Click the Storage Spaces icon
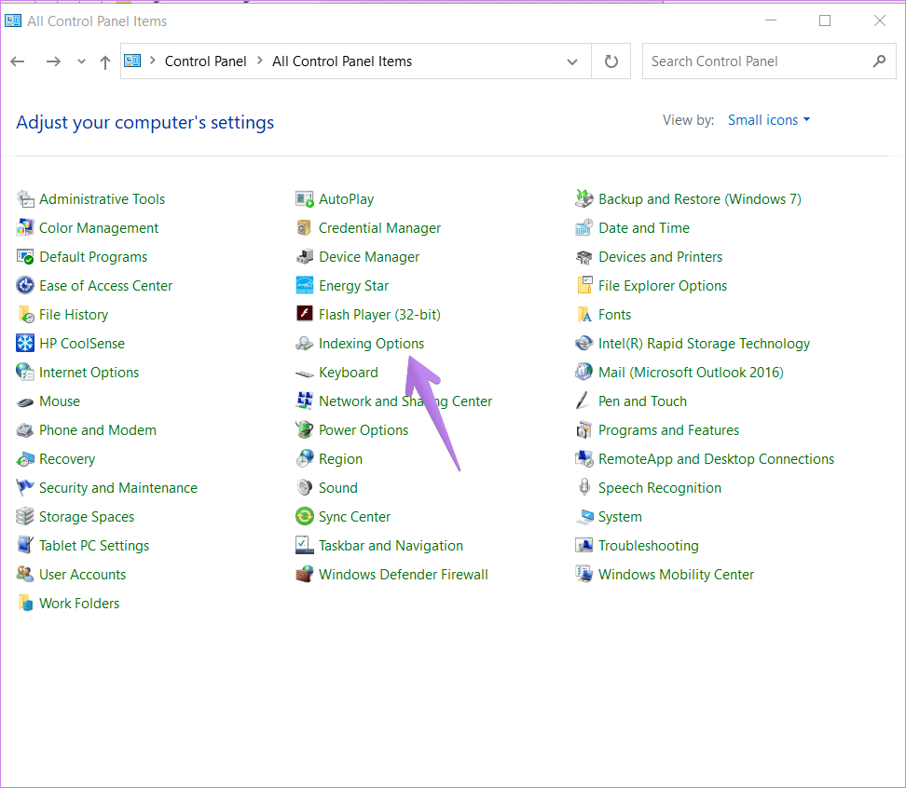 click(x=25, y=517)
